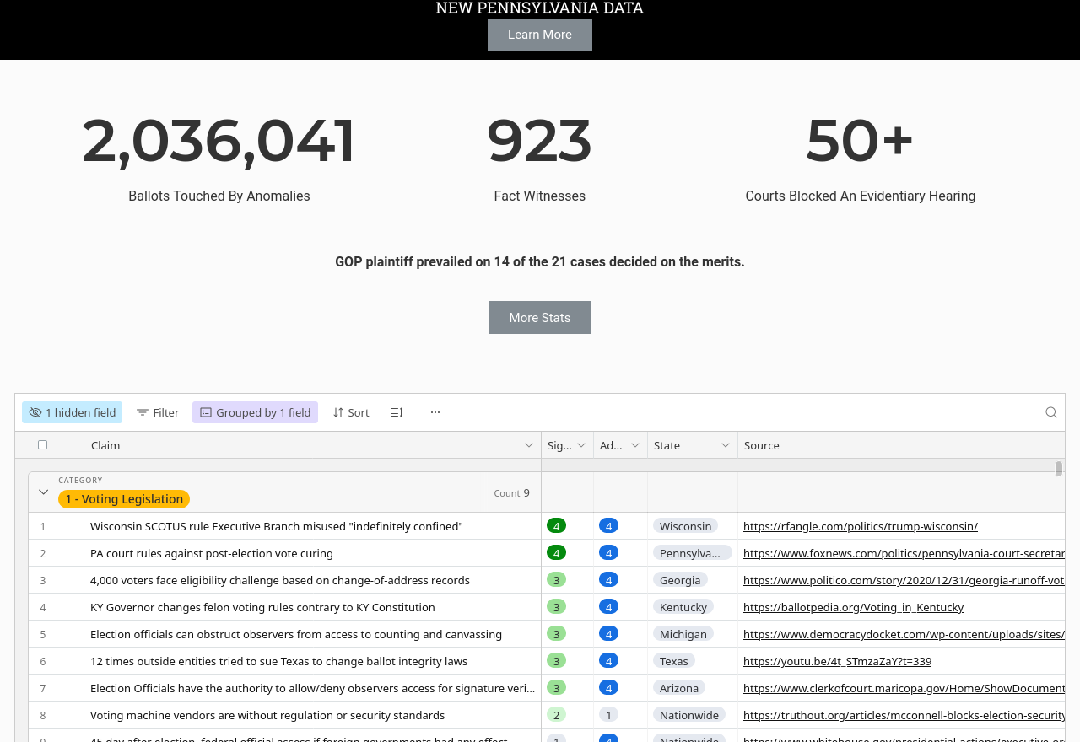Click the Nationwide tag in row 8
This screenshot has height=742, width=1080.
point(689,715)
